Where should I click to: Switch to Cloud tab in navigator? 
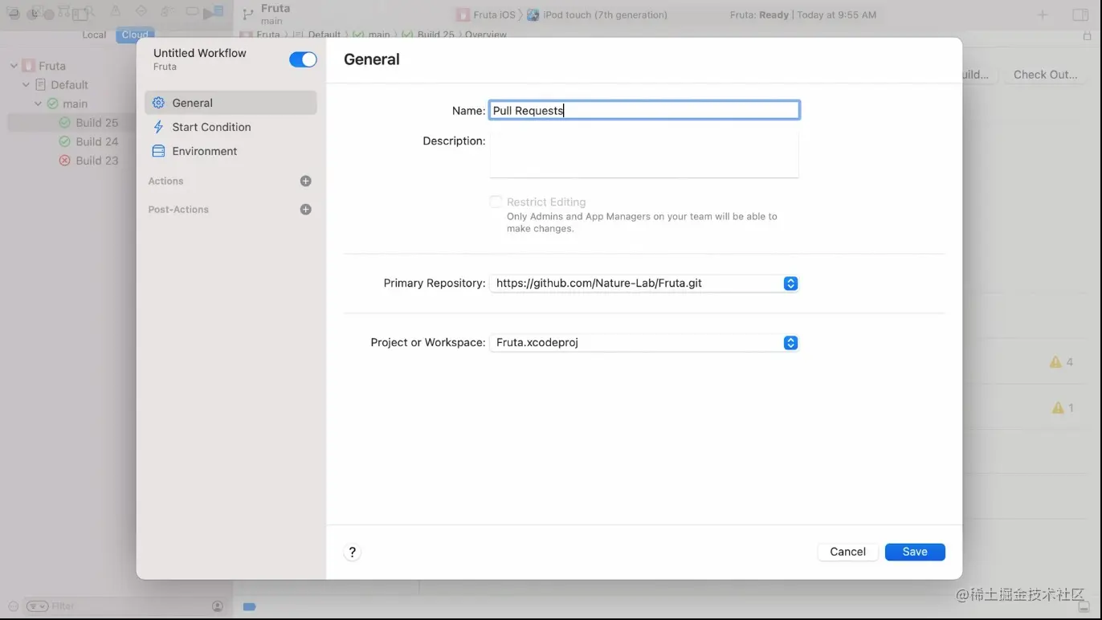pos(135,35)
